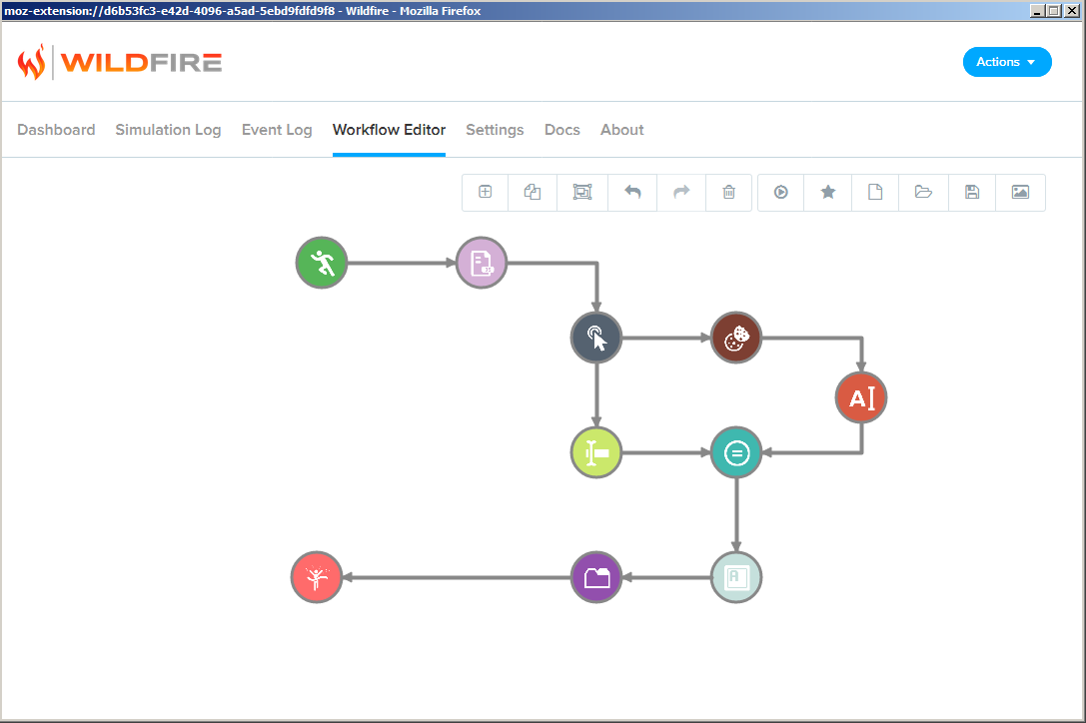Click the Wildfire logo
This screenshot has width=1086, height=723.
tap(120, 63)
